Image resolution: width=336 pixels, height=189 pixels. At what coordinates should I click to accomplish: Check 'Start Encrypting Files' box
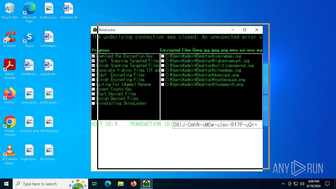[x=93, y=75]
